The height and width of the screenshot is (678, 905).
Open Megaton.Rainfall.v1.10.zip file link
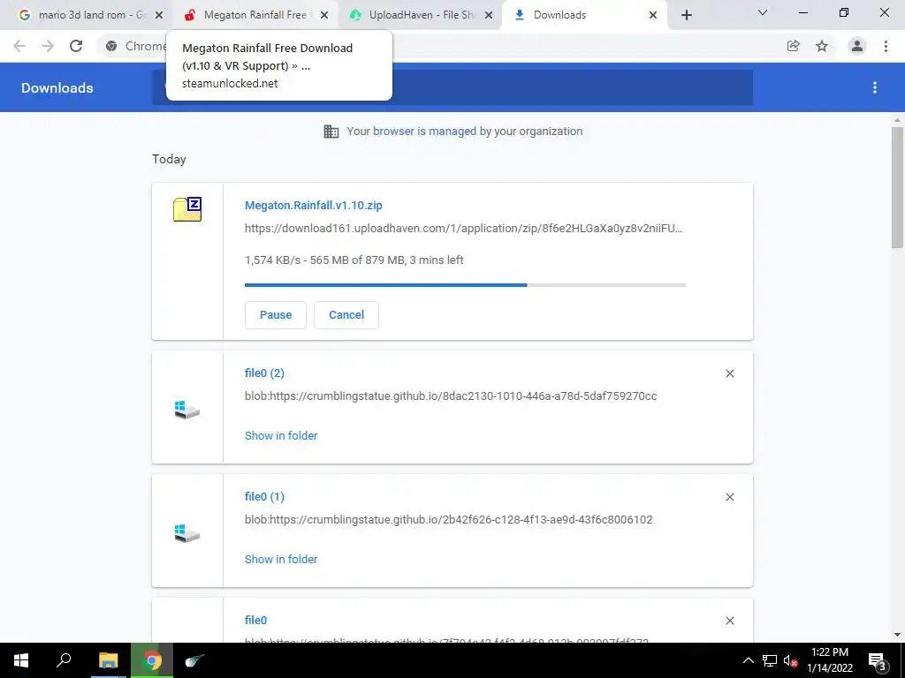[x=314, y=205]
